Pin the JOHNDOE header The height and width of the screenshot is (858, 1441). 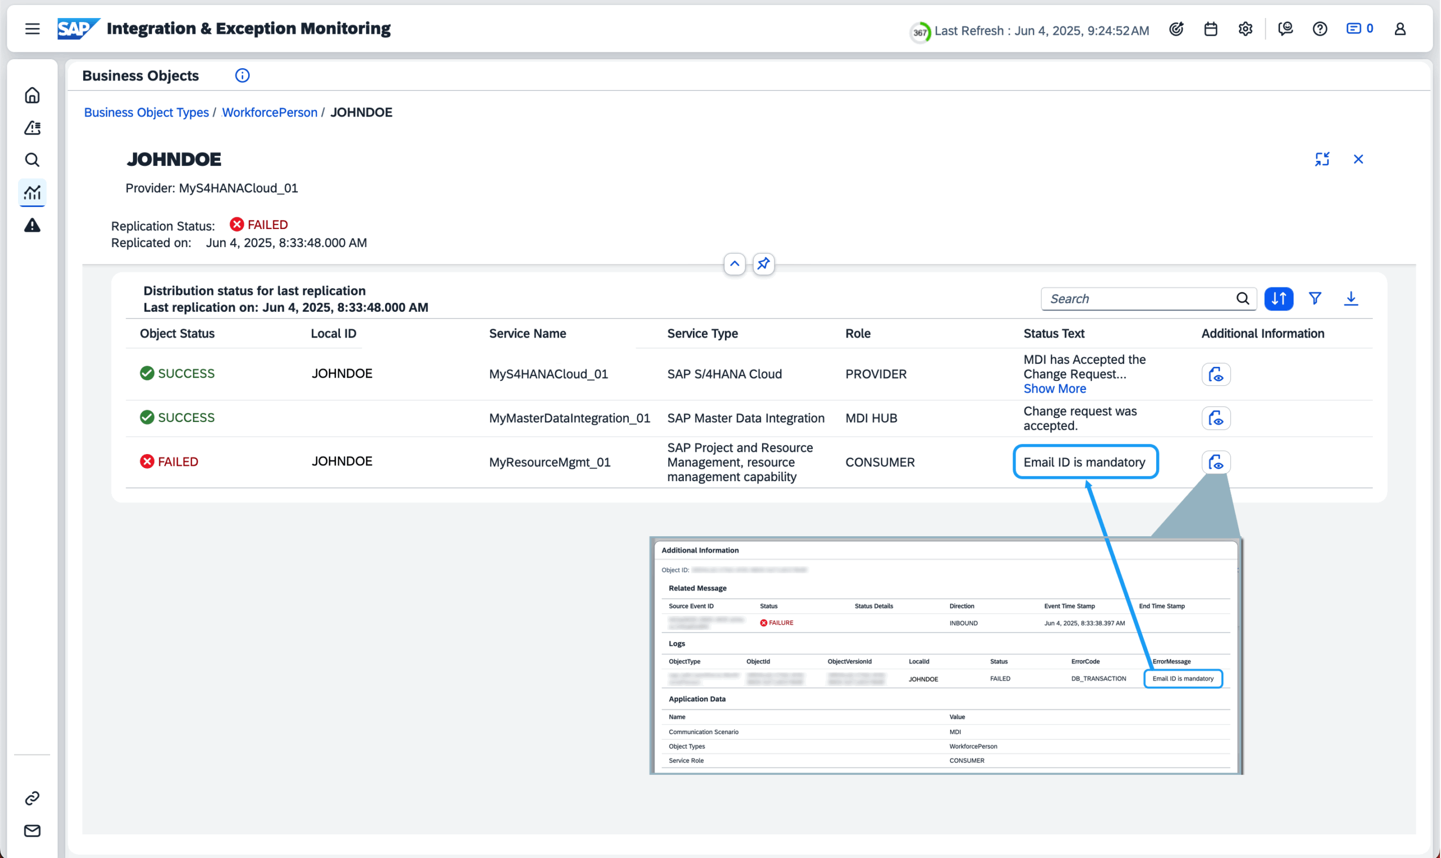(763, 264)
